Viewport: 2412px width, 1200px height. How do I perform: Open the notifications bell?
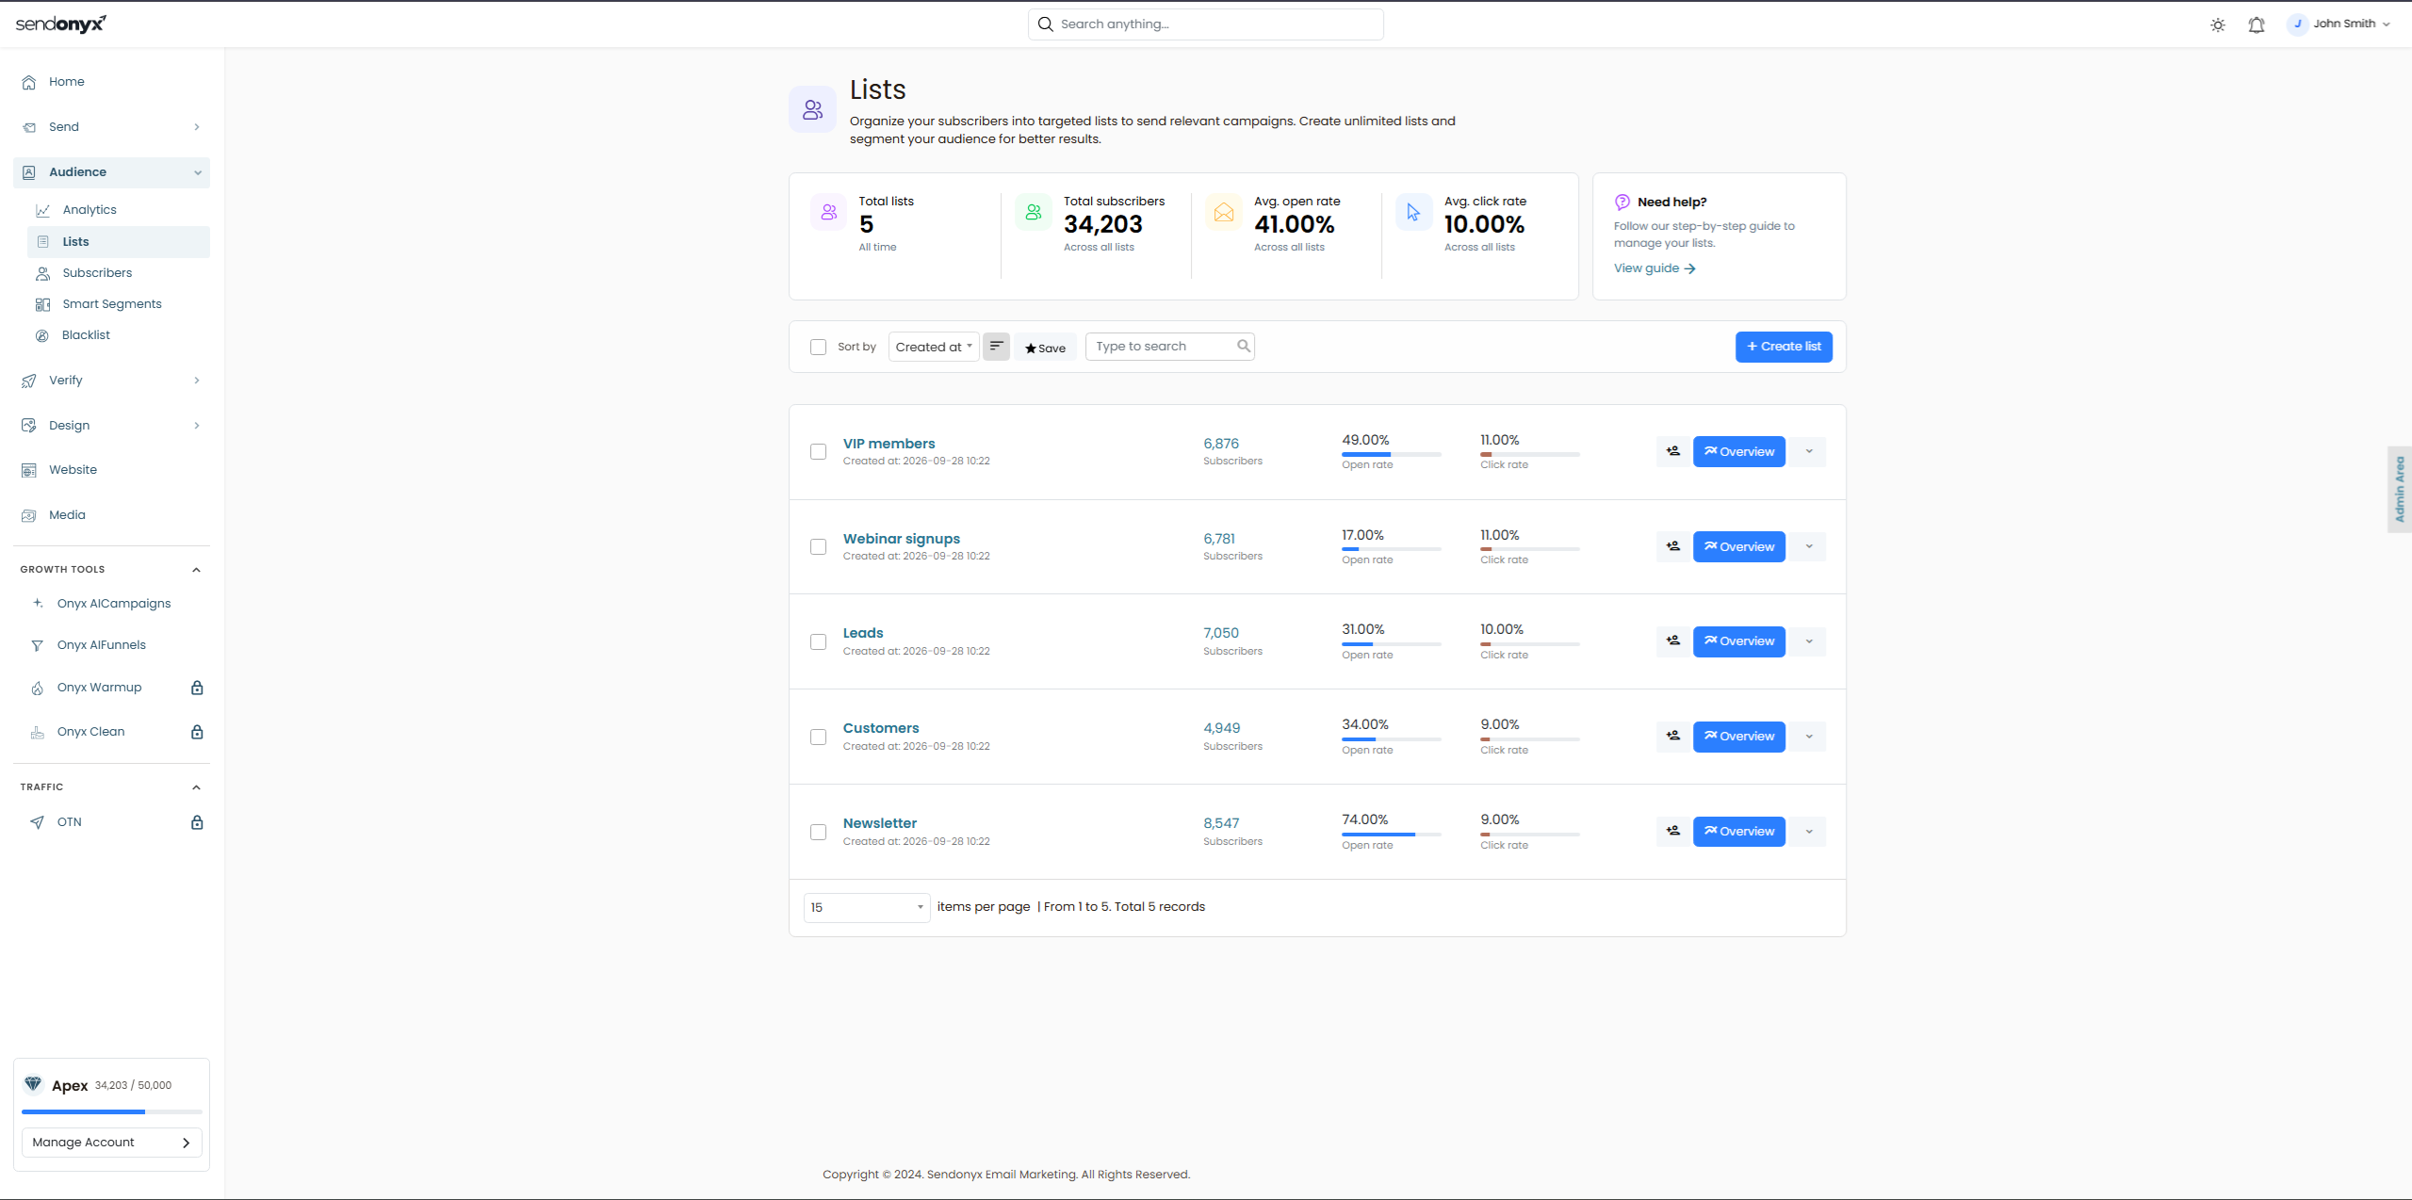[x=2257, y=25]
